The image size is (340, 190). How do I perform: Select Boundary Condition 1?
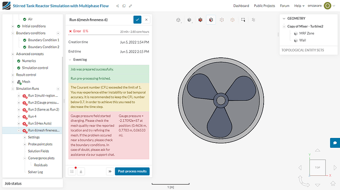click(x=43, y=40)
